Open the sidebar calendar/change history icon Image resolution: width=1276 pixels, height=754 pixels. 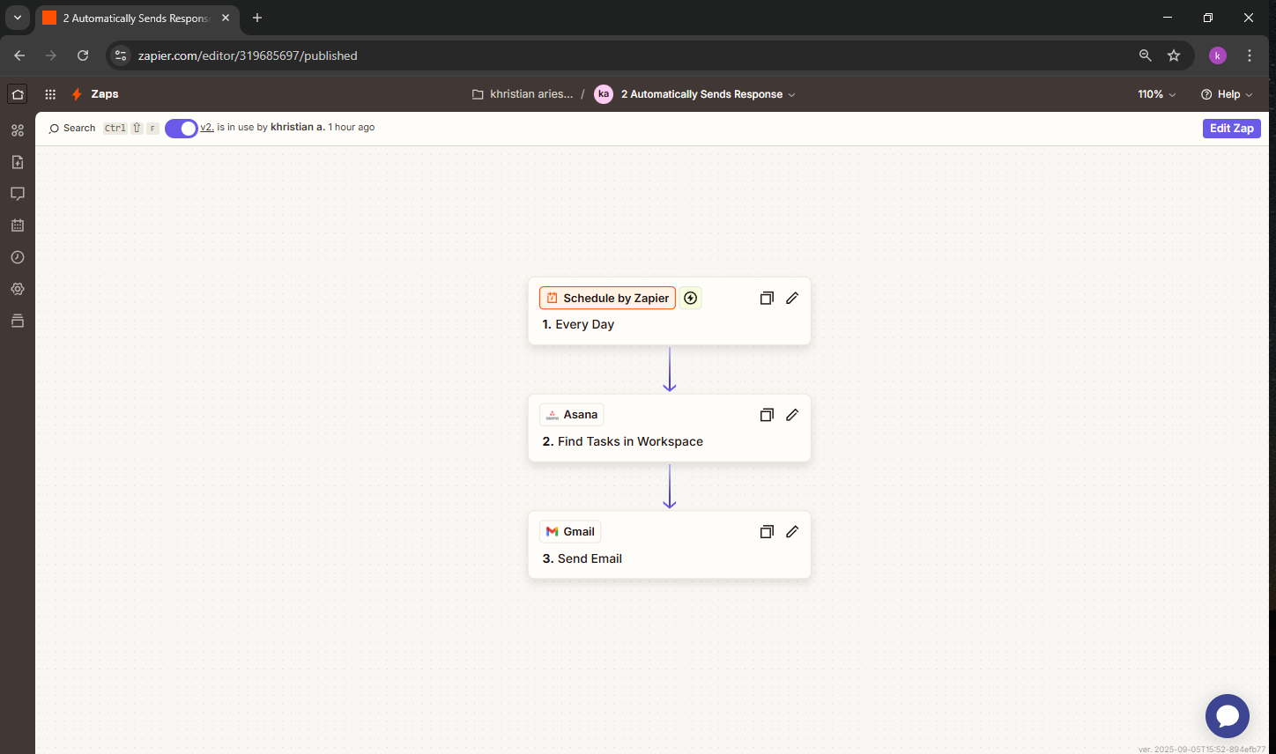click(18, 225)
